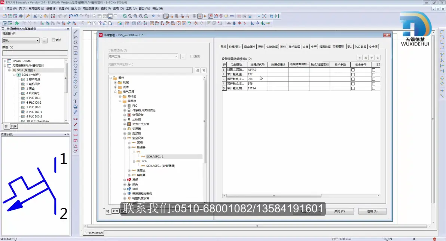Enable the 激活 checkbox in parts management filter
446x241 pixels.
click(x=192, y=56)
